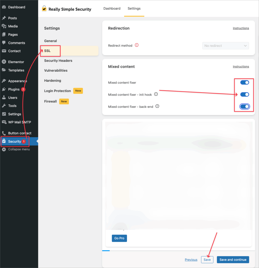The width and height of the screenshot is (259, 268).
Task: Click the Elementor logo icon
Action: click(x=4, y=62)
